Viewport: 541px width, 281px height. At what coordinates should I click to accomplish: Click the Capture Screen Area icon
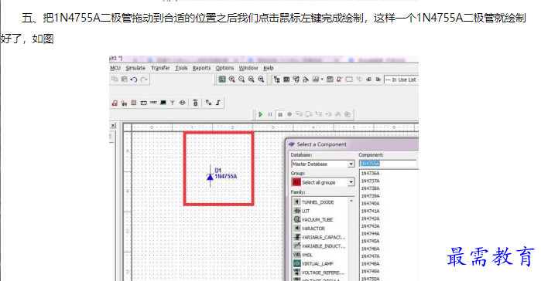point(349,80)
